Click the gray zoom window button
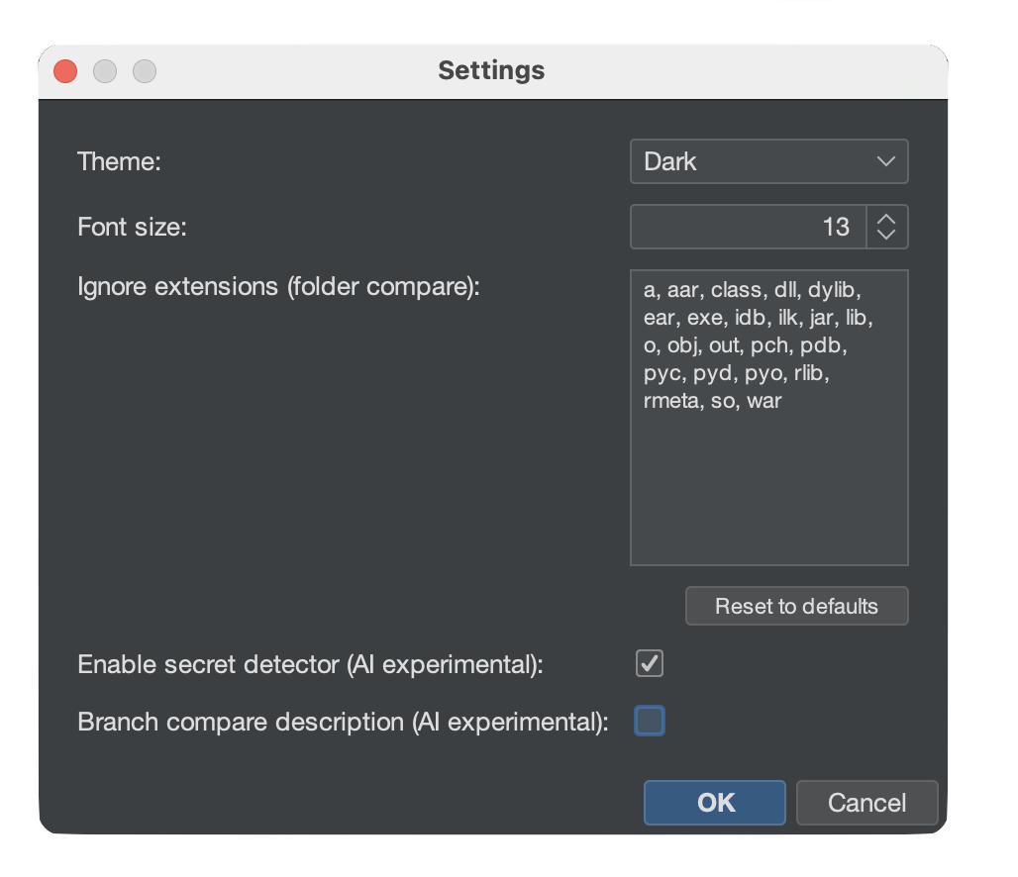The image size is (1018, 877). coord(145,71)
